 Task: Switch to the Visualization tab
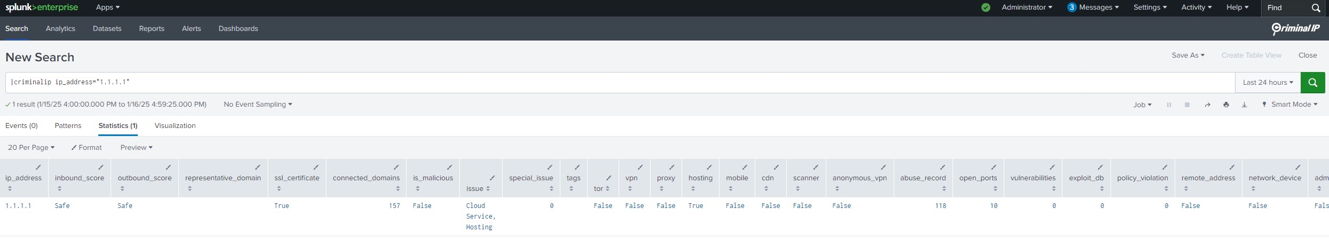point(175,126)
